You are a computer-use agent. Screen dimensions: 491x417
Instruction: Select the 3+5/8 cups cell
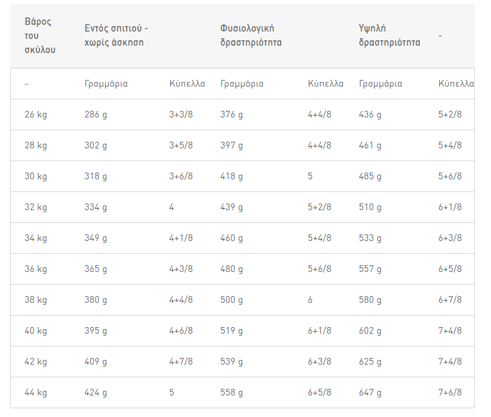click(x=181, y=145)
